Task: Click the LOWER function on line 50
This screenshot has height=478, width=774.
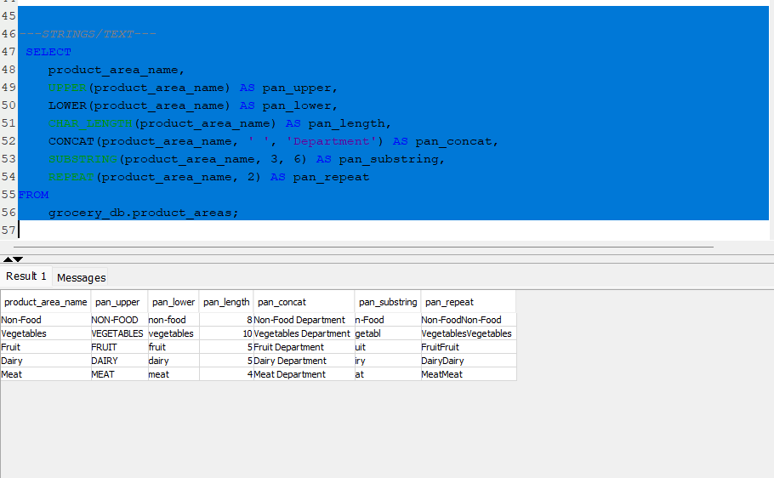Action: (x=67, y=105)
